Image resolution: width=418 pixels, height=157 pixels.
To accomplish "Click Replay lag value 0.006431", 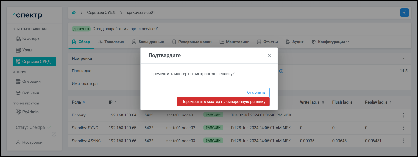I will (373, 141).
